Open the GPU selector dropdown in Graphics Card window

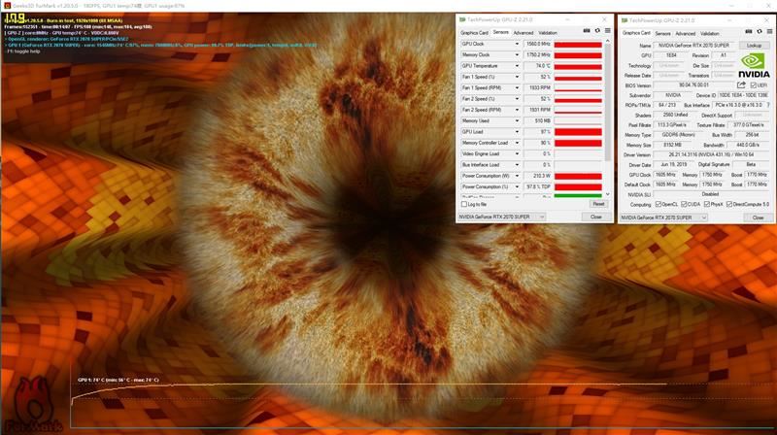click(x=663, y=217)
